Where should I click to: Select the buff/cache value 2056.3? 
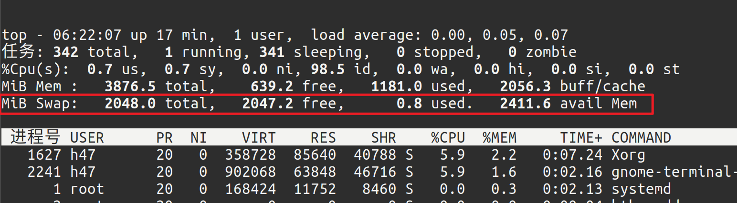526,87
